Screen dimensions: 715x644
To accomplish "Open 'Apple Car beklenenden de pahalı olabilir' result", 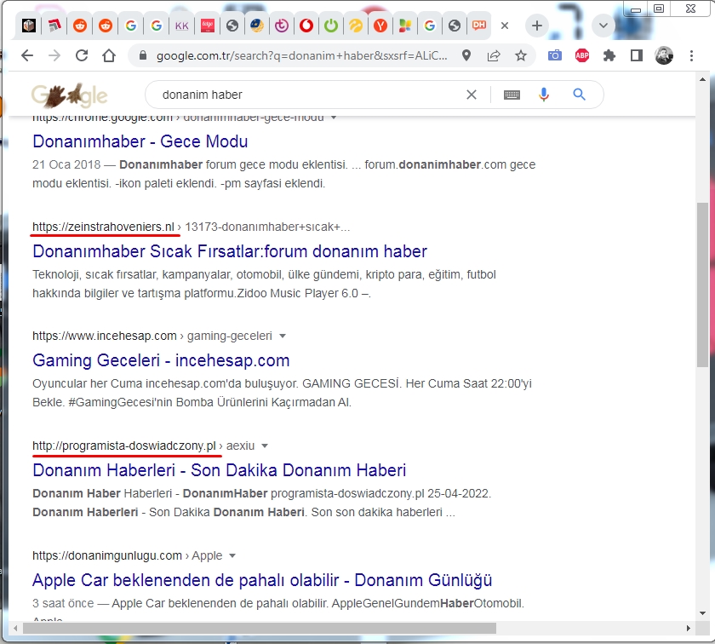I will [262, 580].
